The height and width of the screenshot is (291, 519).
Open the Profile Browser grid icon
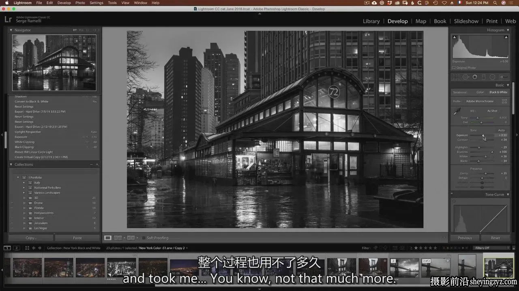pyautogui.click(x=504, y=101)
